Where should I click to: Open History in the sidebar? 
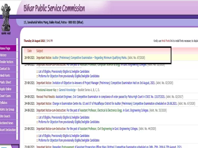(x=3, y=55)
